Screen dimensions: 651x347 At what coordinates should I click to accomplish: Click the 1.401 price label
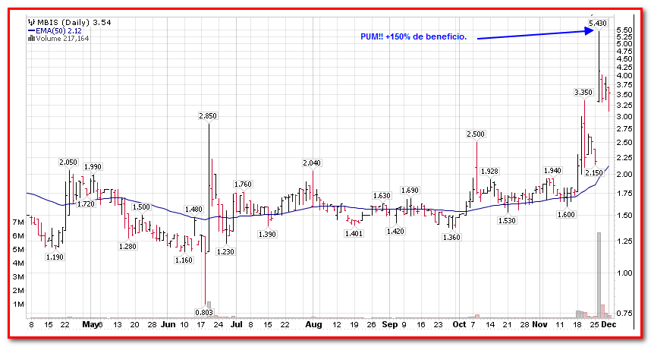(x=354, y=234)
